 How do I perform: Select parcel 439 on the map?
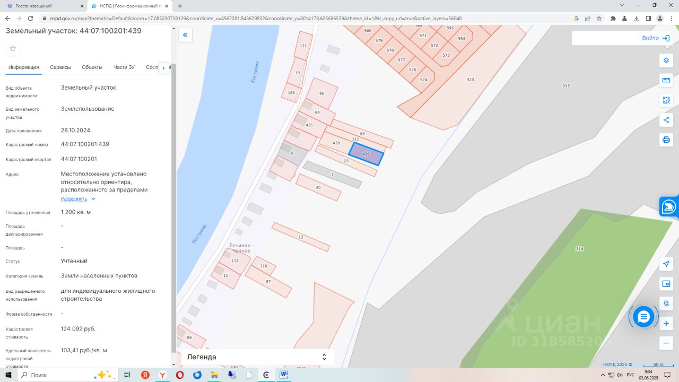[366, 154]
